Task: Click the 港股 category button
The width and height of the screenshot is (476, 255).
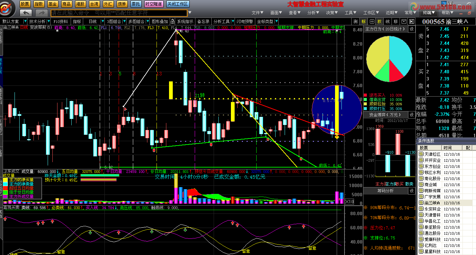Action: pyautogui.click(x=80, y=4)
